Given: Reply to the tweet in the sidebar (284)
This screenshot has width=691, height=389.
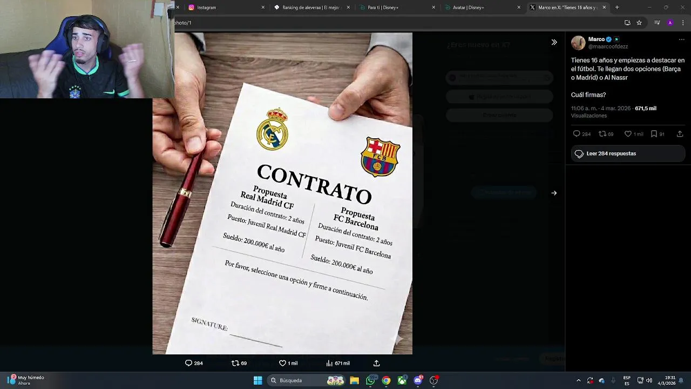Looking at the screenshot, I should (581, 133).
